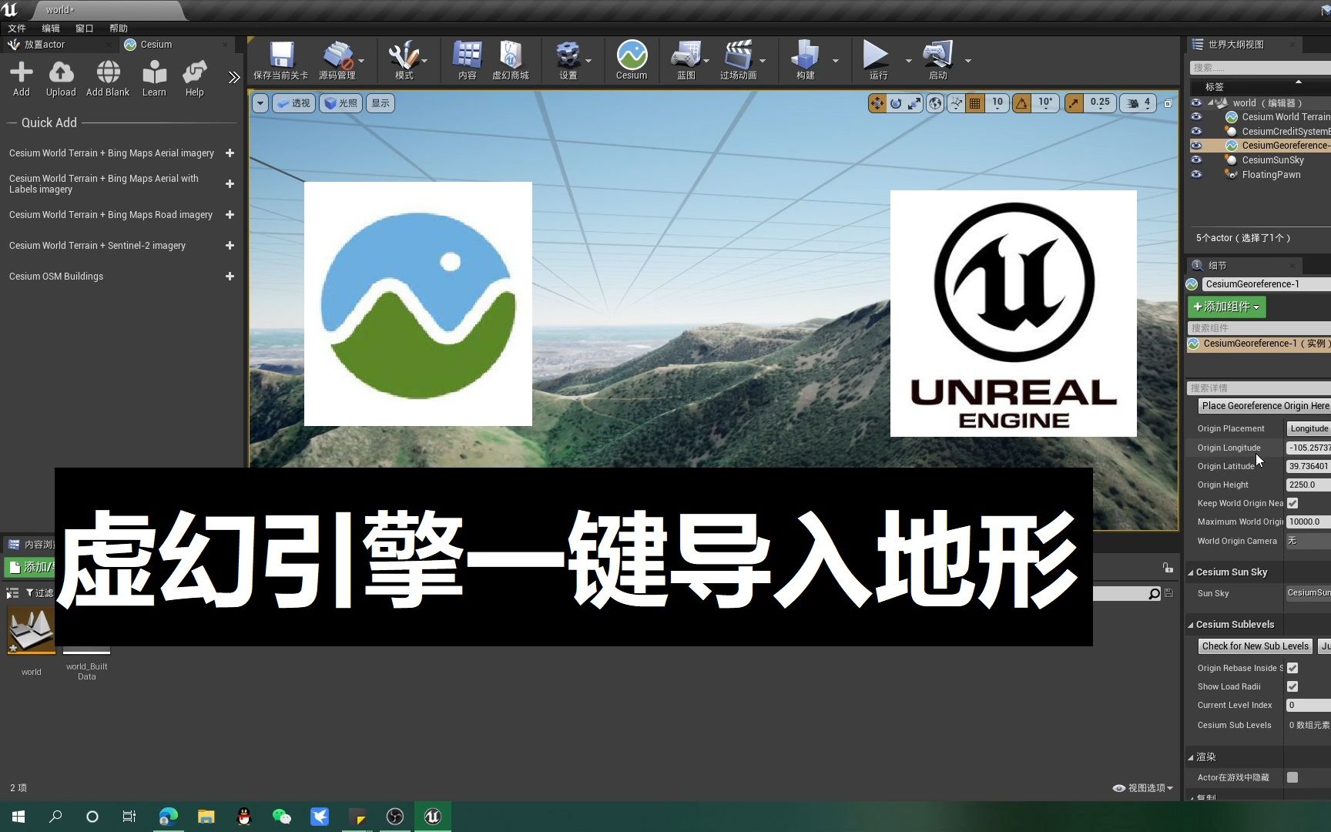Viewport: 1331px width, 832px height.
Task: Open the Cinematics toolbar icon
Action: 738,55
